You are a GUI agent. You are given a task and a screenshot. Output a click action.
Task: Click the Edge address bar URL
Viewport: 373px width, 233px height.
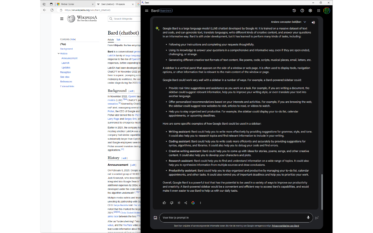click(x=87, y=10)
